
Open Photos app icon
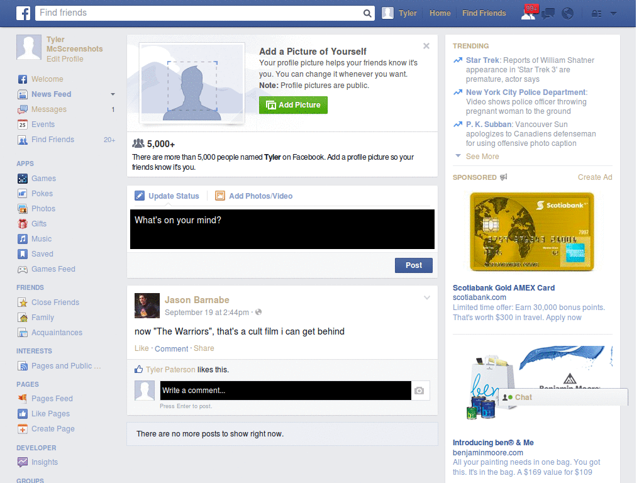23,209
